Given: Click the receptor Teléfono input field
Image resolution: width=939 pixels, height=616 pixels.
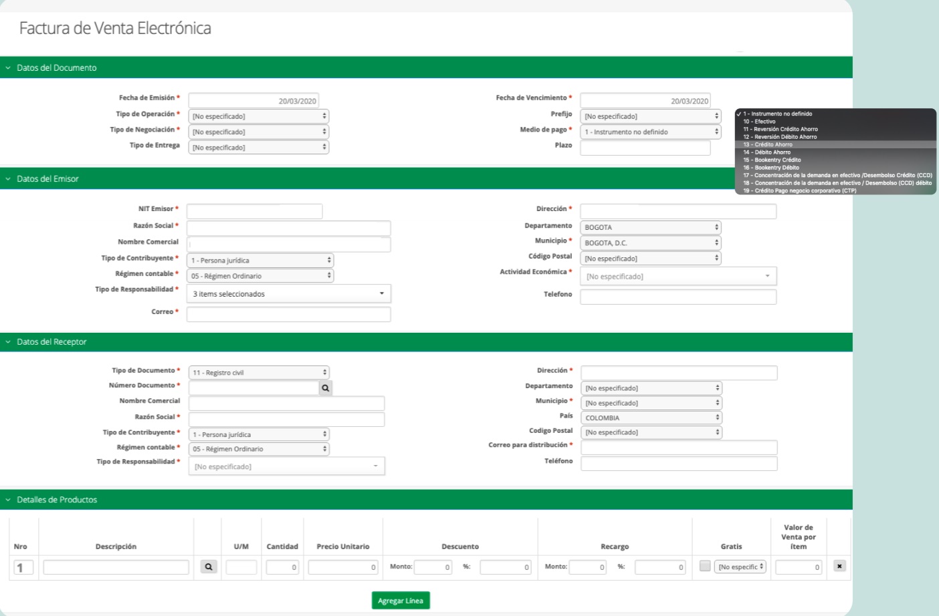Looking at the screenshot, I should click(679, 464).
